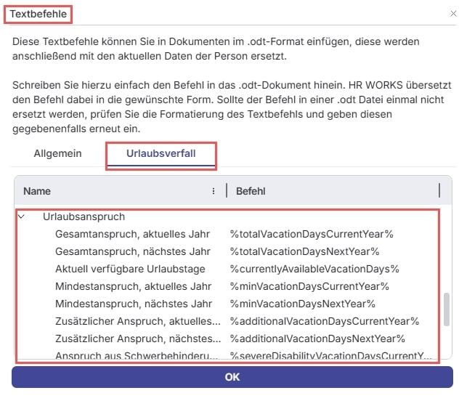The width and height of the screenshot is (467, 401).
Task: Click the %additionalVacationDaysCurrentYear% command
Action: 325,321
